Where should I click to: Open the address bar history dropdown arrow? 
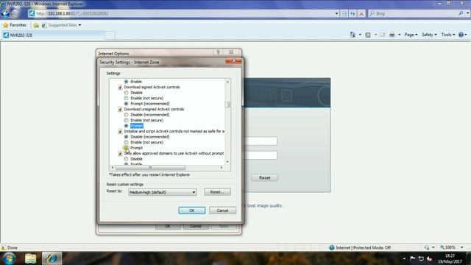[336, 13]
